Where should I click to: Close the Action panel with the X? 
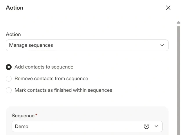tap(168, 8)
